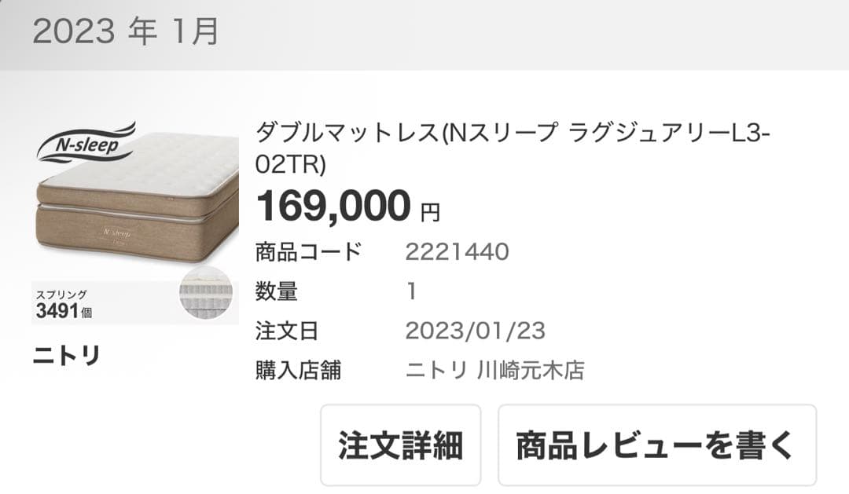849x494 pixels.
Task: Tap the 2023 年 1月 section header
Action: pos(126,32)
